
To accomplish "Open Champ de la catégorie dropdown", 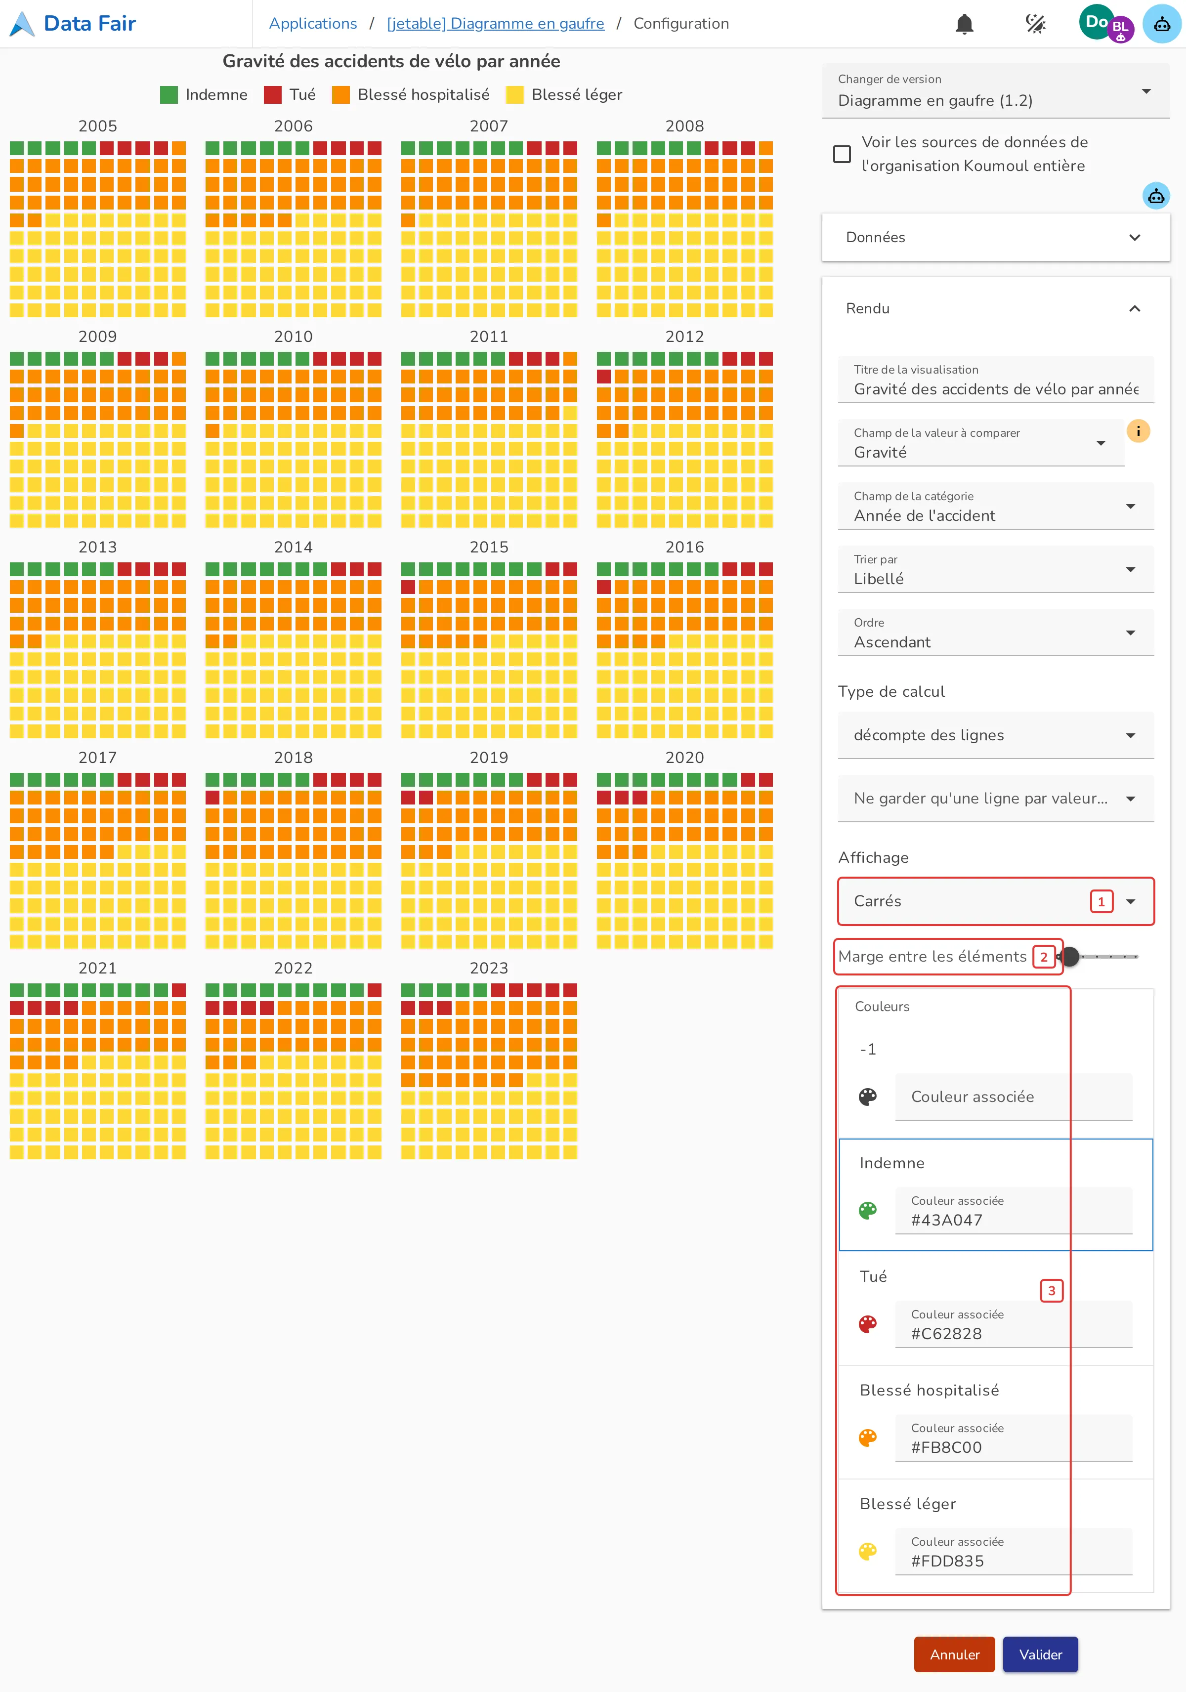I will pos(996,507).
